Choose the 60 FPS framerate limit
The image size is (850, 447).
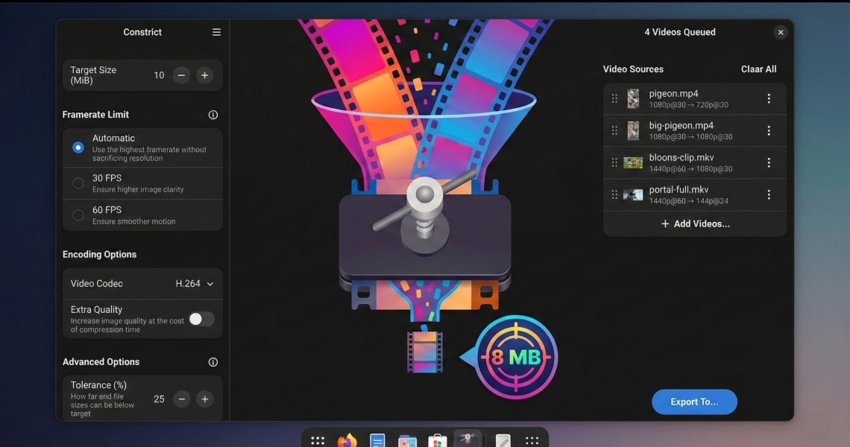coord(78,215)
